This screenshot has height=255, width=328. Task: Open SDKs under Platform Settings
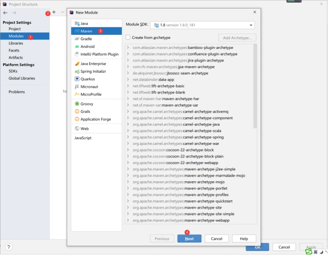13,71
